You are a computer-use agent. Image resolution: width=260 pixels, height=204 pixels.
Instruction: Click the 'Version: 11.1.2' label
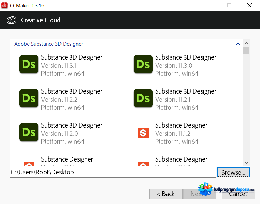(173, 134)
